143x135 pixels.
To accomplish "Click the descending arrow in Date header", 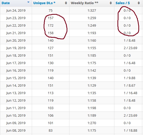I will pyautogui.click(x=28, y=2).
